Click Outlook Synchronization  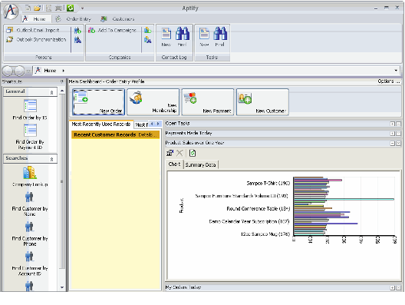pyautogui.click(x=36, y=39)
